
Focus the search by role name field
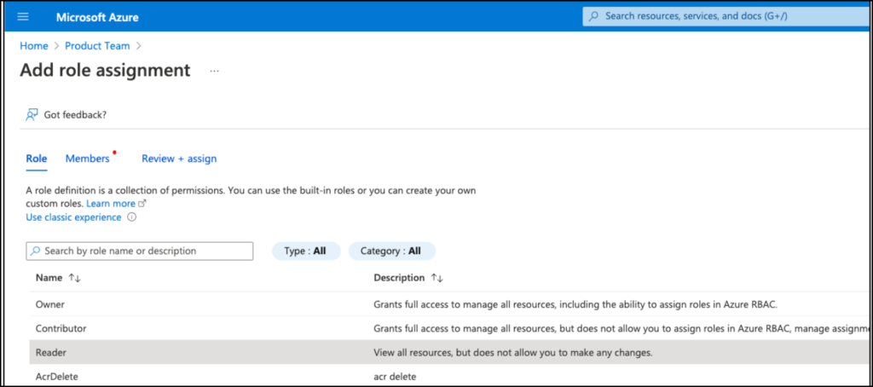pyautogui.click(x=140, y=251)
